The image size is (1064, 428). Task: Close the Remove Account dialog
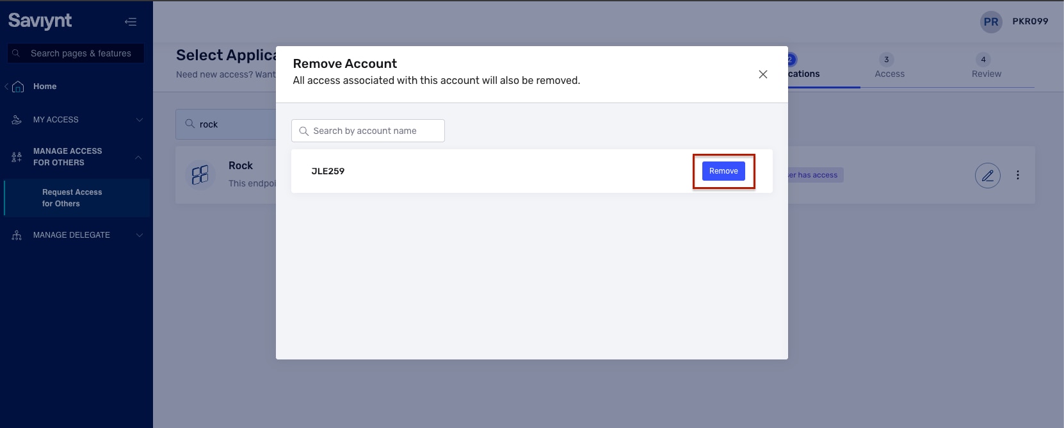[x=762, y=74]
